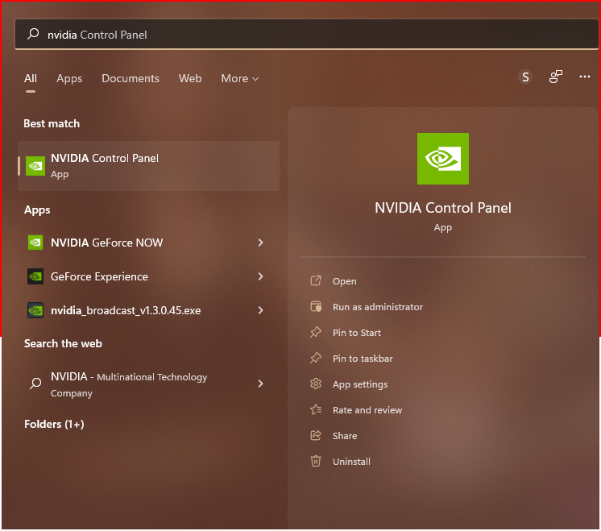Screen dimensions: 601x531
Task: Expand nvidia_broadcast_v1.3.0.45.exe chevron
Action: [261, 310]
